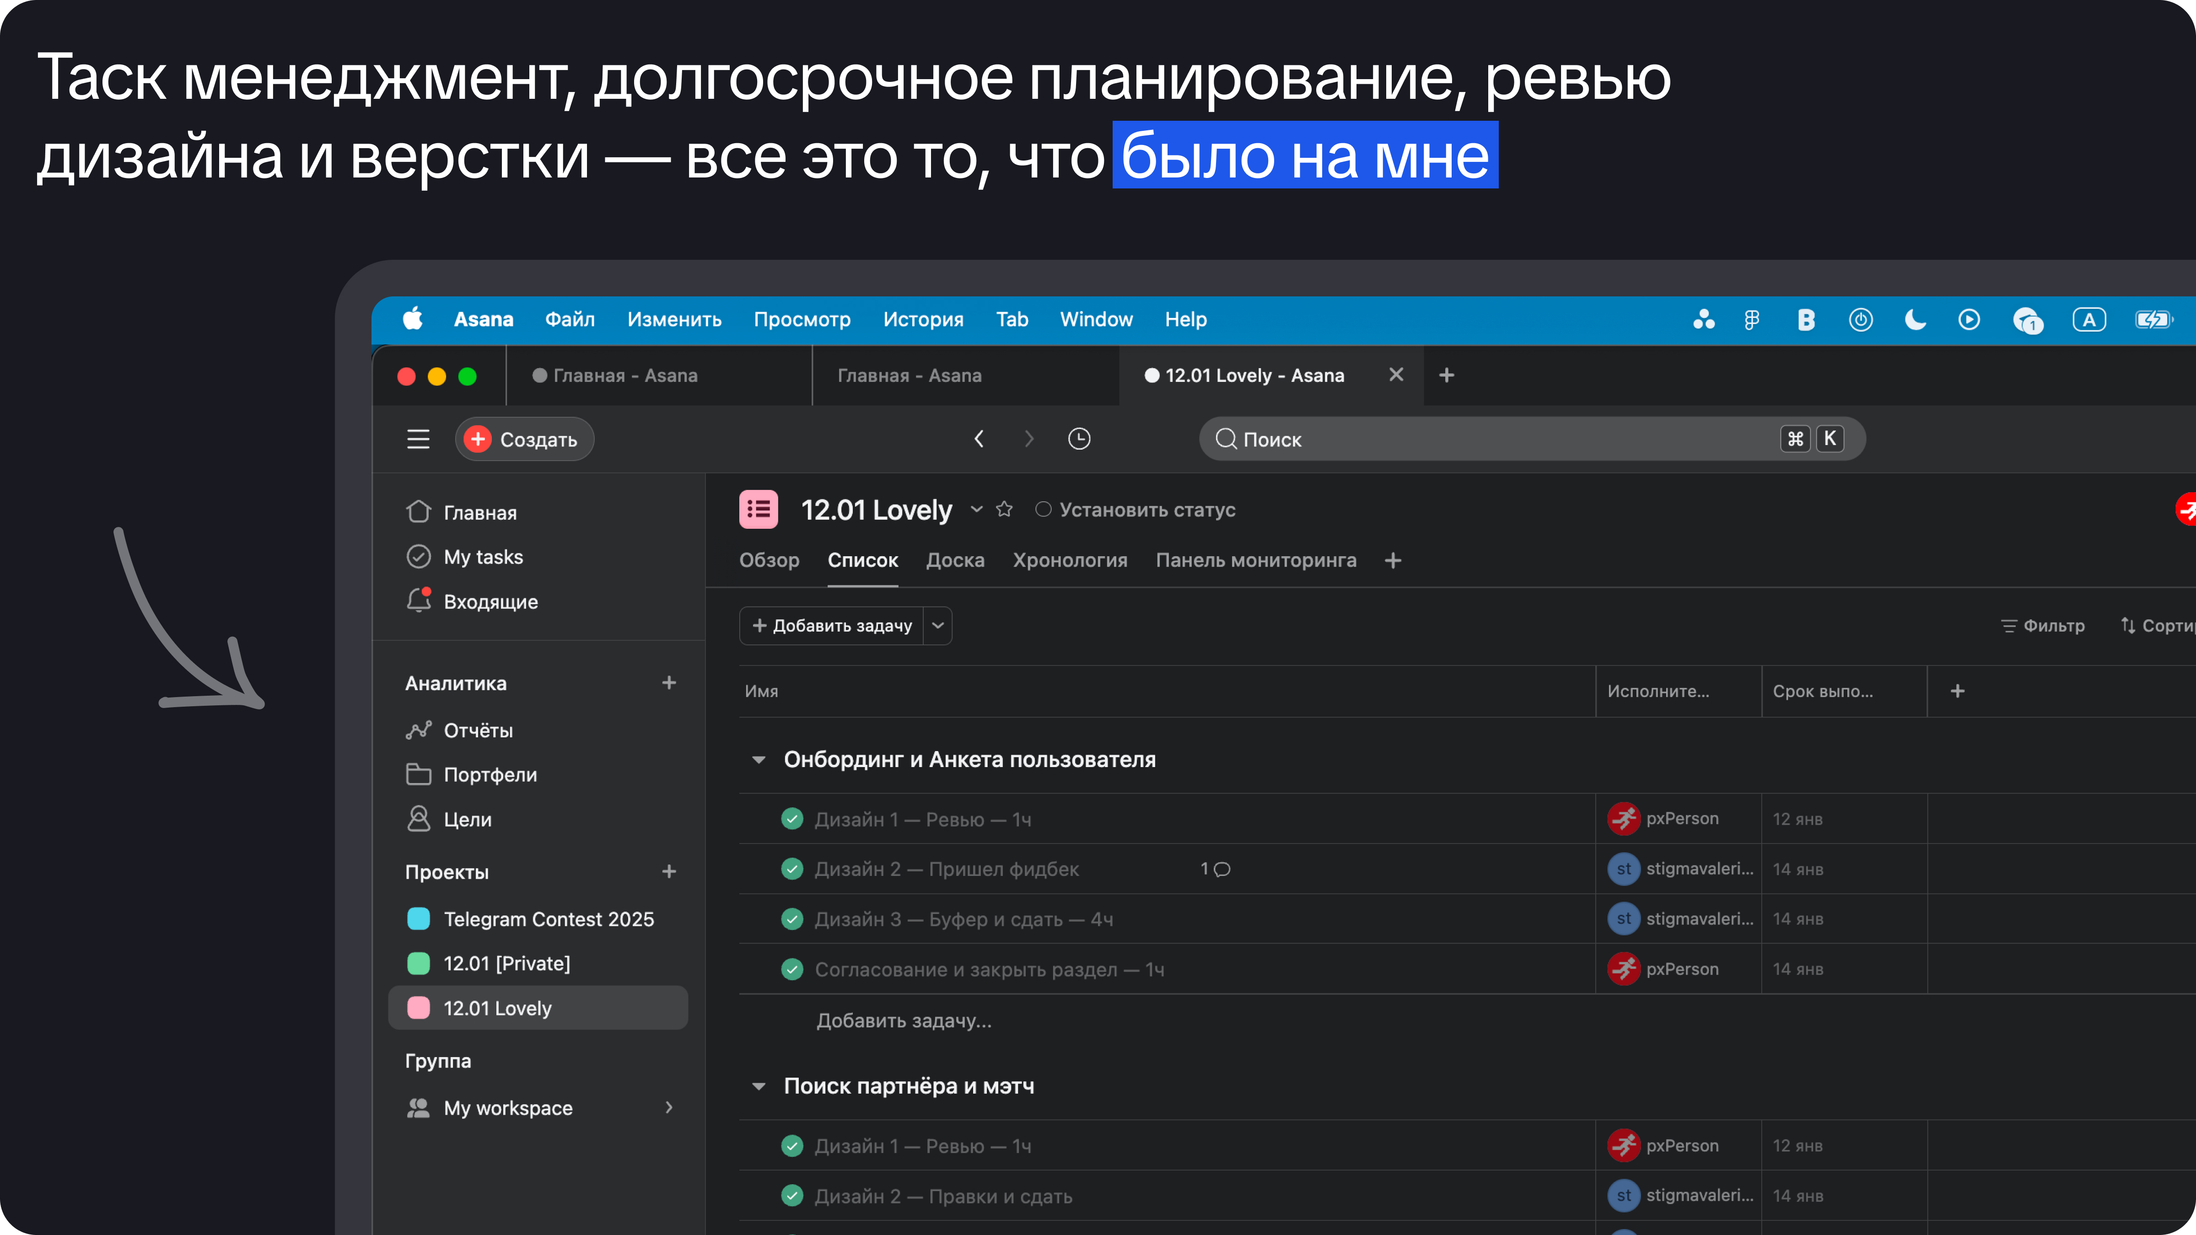Switch to the Доска tab
The image size is (2196, 1235).
click(x=955, y=561)
